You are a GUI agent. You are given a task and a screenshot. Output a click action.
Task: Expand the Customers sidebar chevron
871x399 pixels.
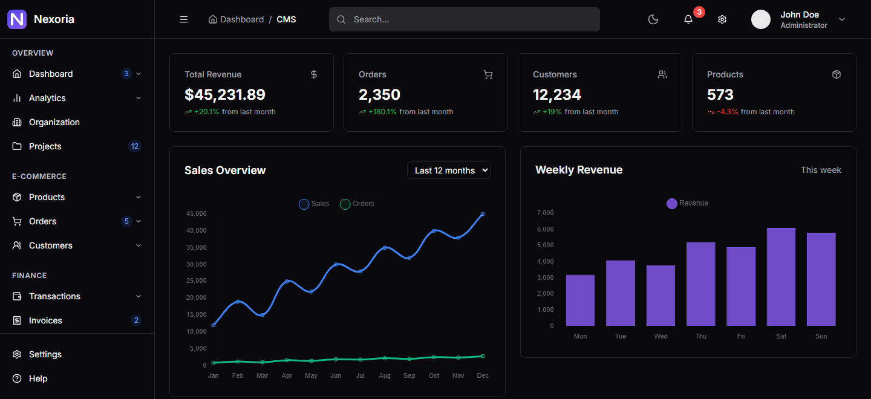point(139,245)
